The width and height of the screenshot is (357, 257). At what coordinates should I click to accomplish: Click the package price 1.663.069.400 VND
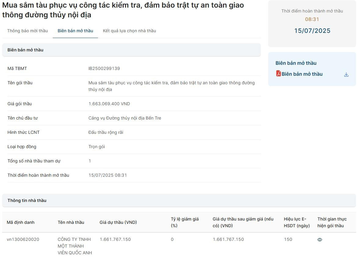point(109,104)
